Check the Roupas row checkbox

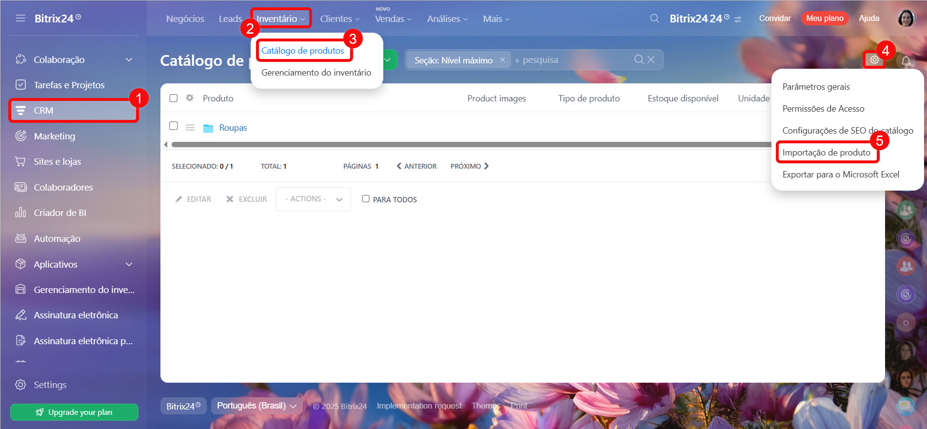point(174,126)
